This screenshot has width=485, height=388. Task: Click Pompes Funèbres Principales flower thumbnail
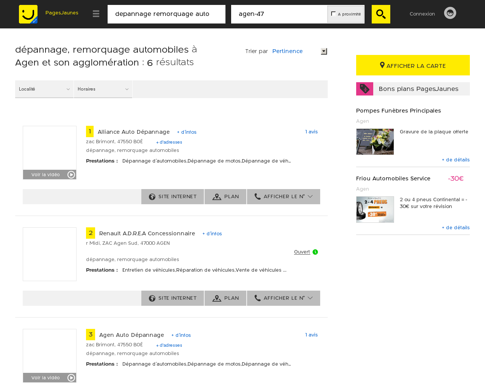(375, 142)
